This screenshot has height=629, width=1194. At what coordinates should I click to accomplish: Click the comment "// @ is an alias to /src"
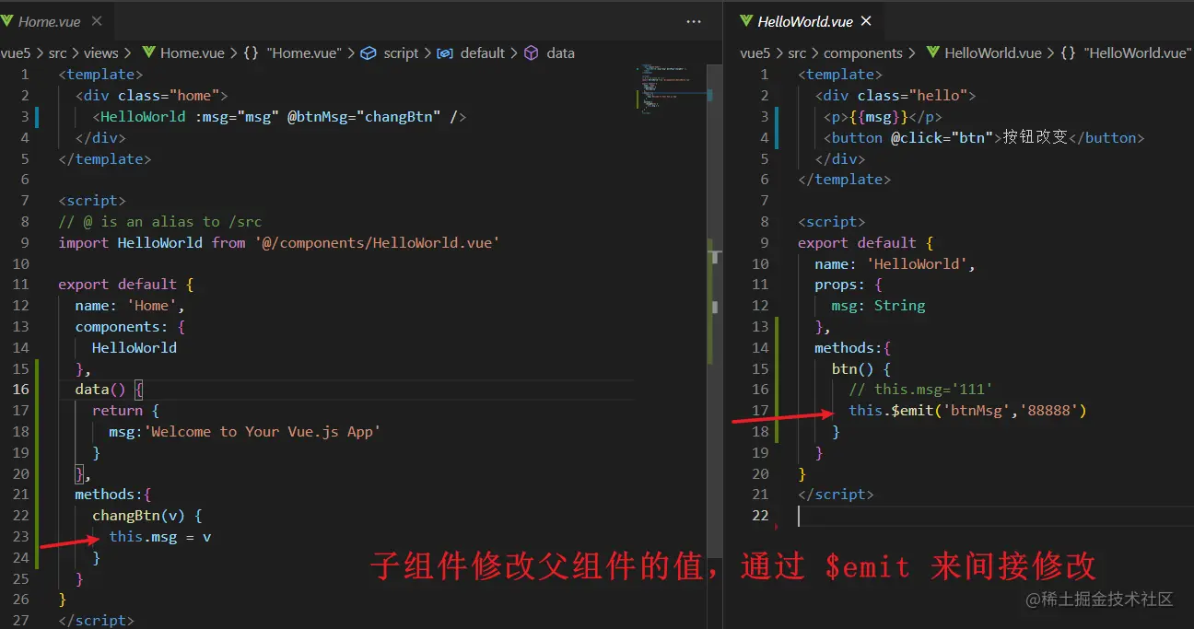160,222
